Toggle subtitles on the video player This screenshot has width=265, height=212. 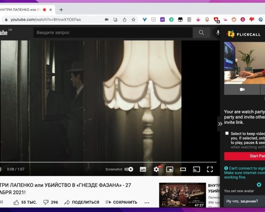coord(143,169)
